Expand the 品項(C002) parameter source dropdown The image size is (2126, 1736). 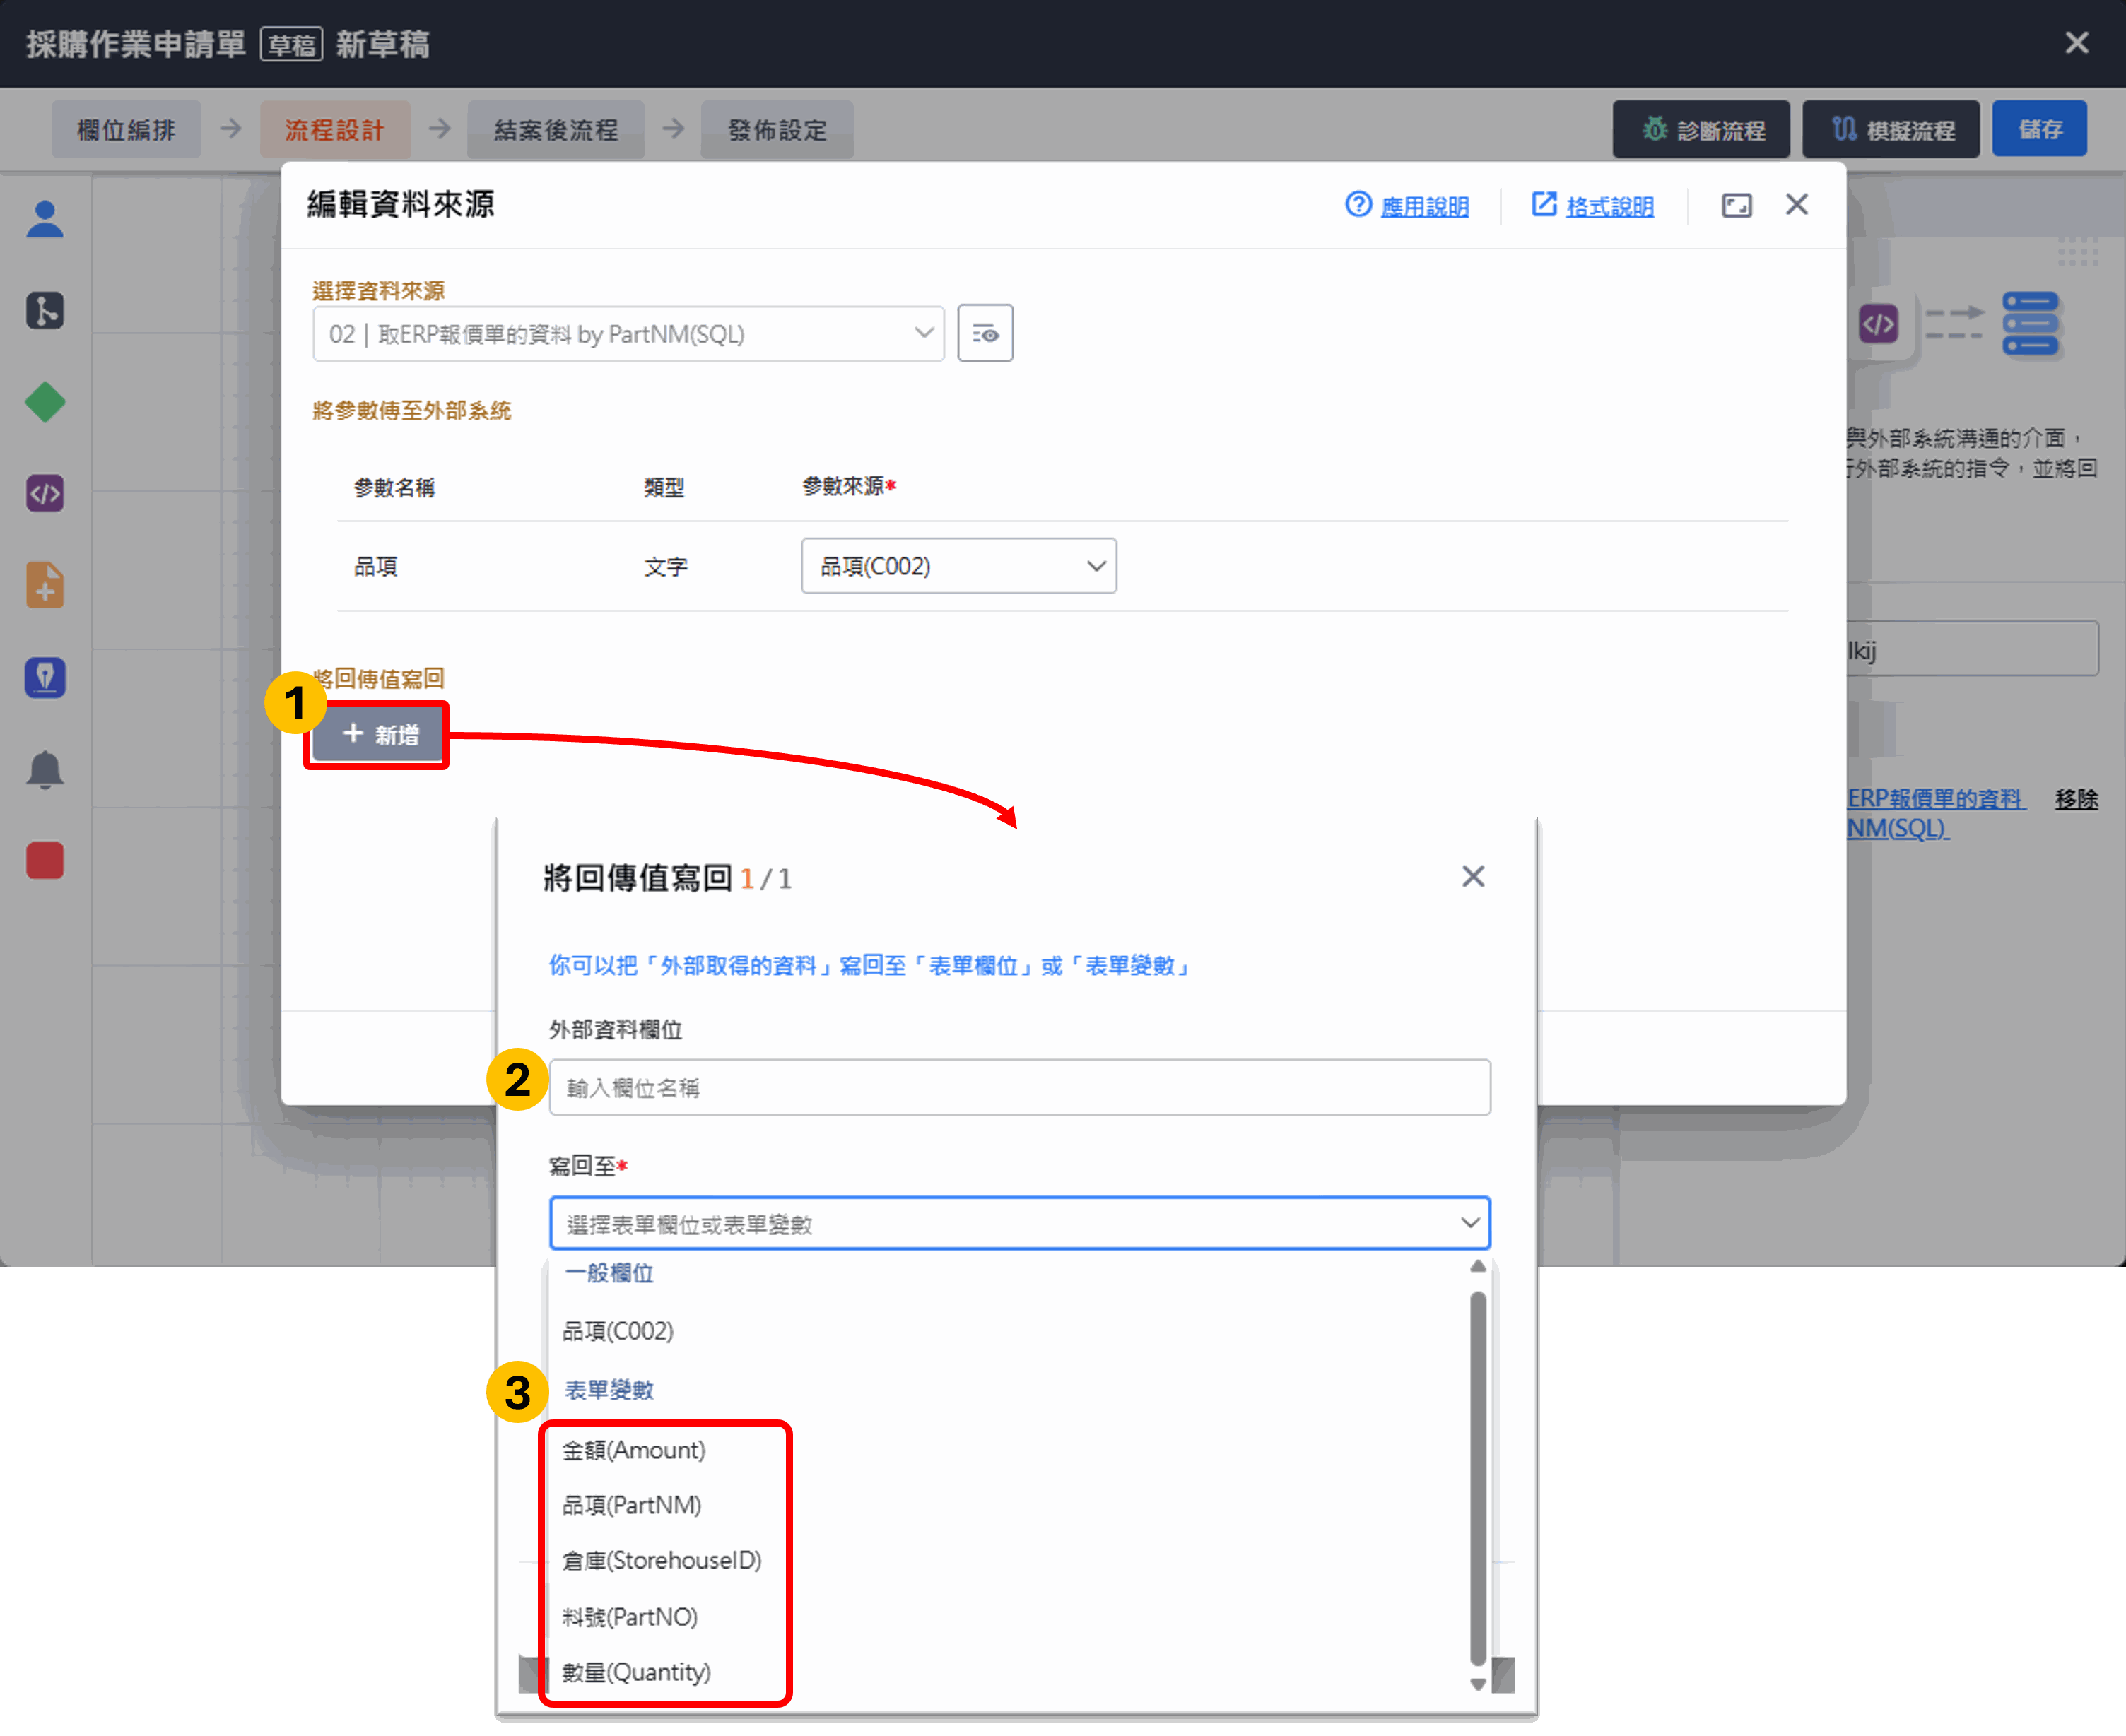click(x=958, y=567)
